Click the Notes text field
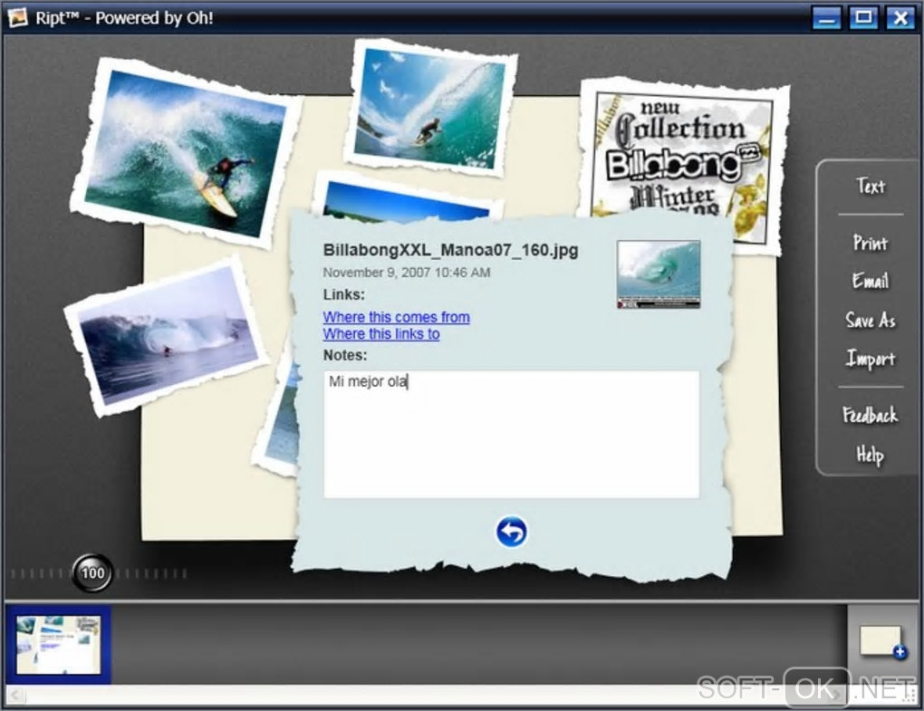Viewport: 924px width, 711px height. (x=512, y=434)
